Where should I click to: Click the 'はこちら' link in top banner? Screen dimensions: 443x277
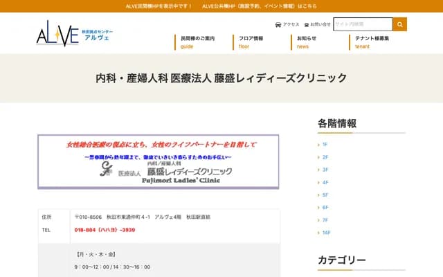pyautogui.click(x=307, y=6)
